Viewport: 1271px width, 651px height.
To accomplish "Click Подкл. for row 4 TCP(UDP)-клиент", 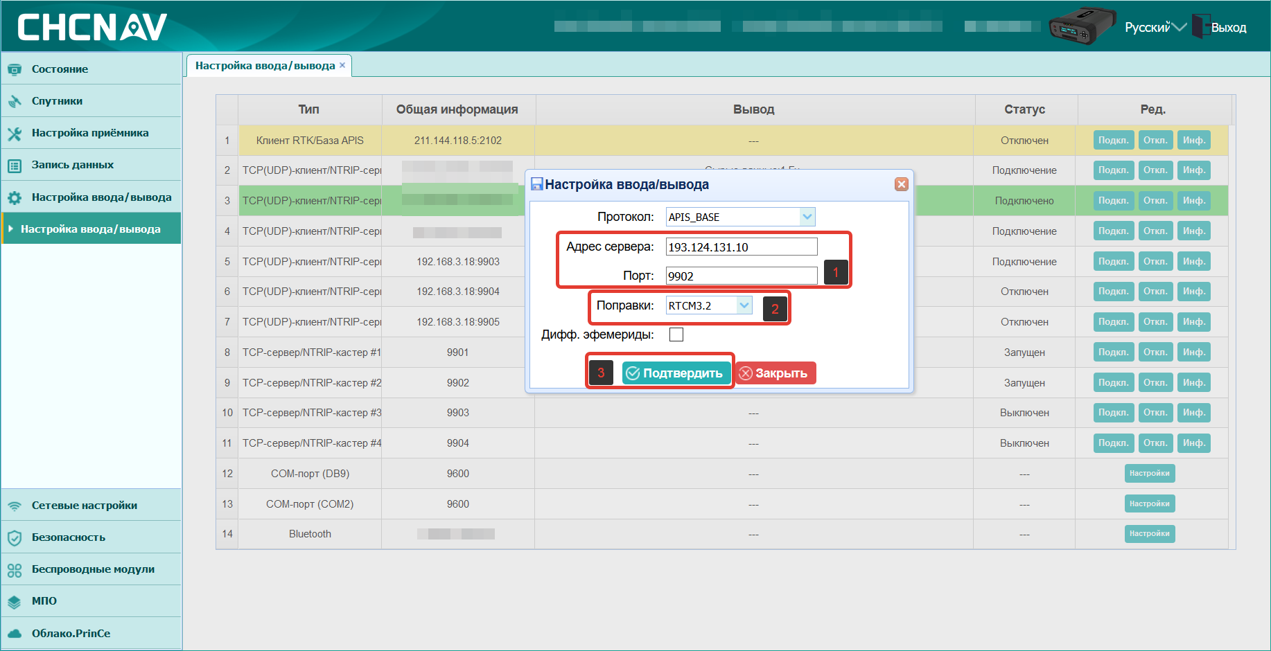I will [x=1114, y=231].
